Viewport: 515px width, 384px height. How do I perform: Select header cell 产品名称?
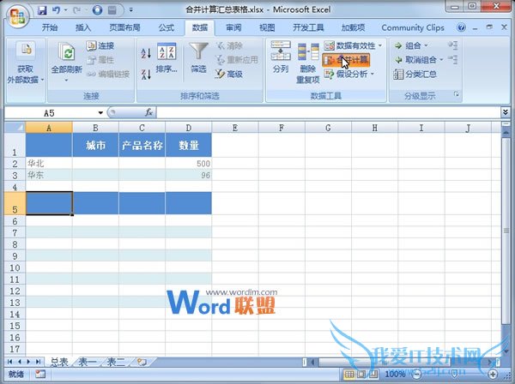pos(142,145)
